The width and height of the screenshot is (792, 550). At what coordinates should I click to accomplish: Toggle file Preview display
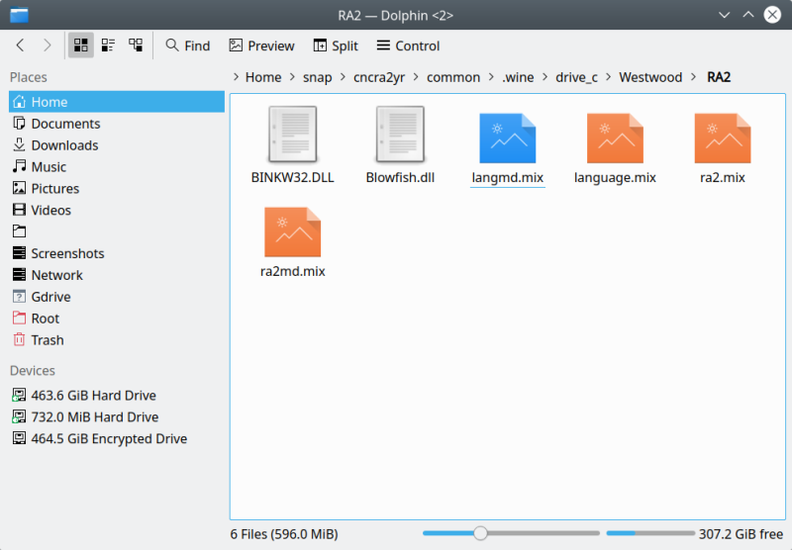(261, 46)
